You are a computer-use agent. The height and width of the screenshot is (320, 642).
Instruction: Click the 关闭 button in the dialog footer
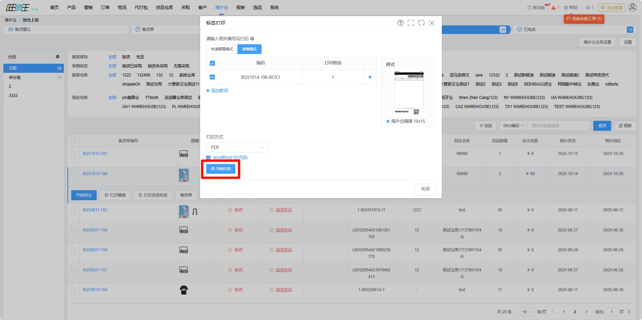pos(425,189)
